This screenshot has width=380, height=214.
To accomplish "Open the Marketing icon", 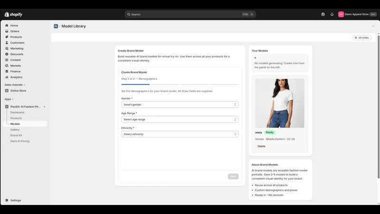I will pos(7,49).
